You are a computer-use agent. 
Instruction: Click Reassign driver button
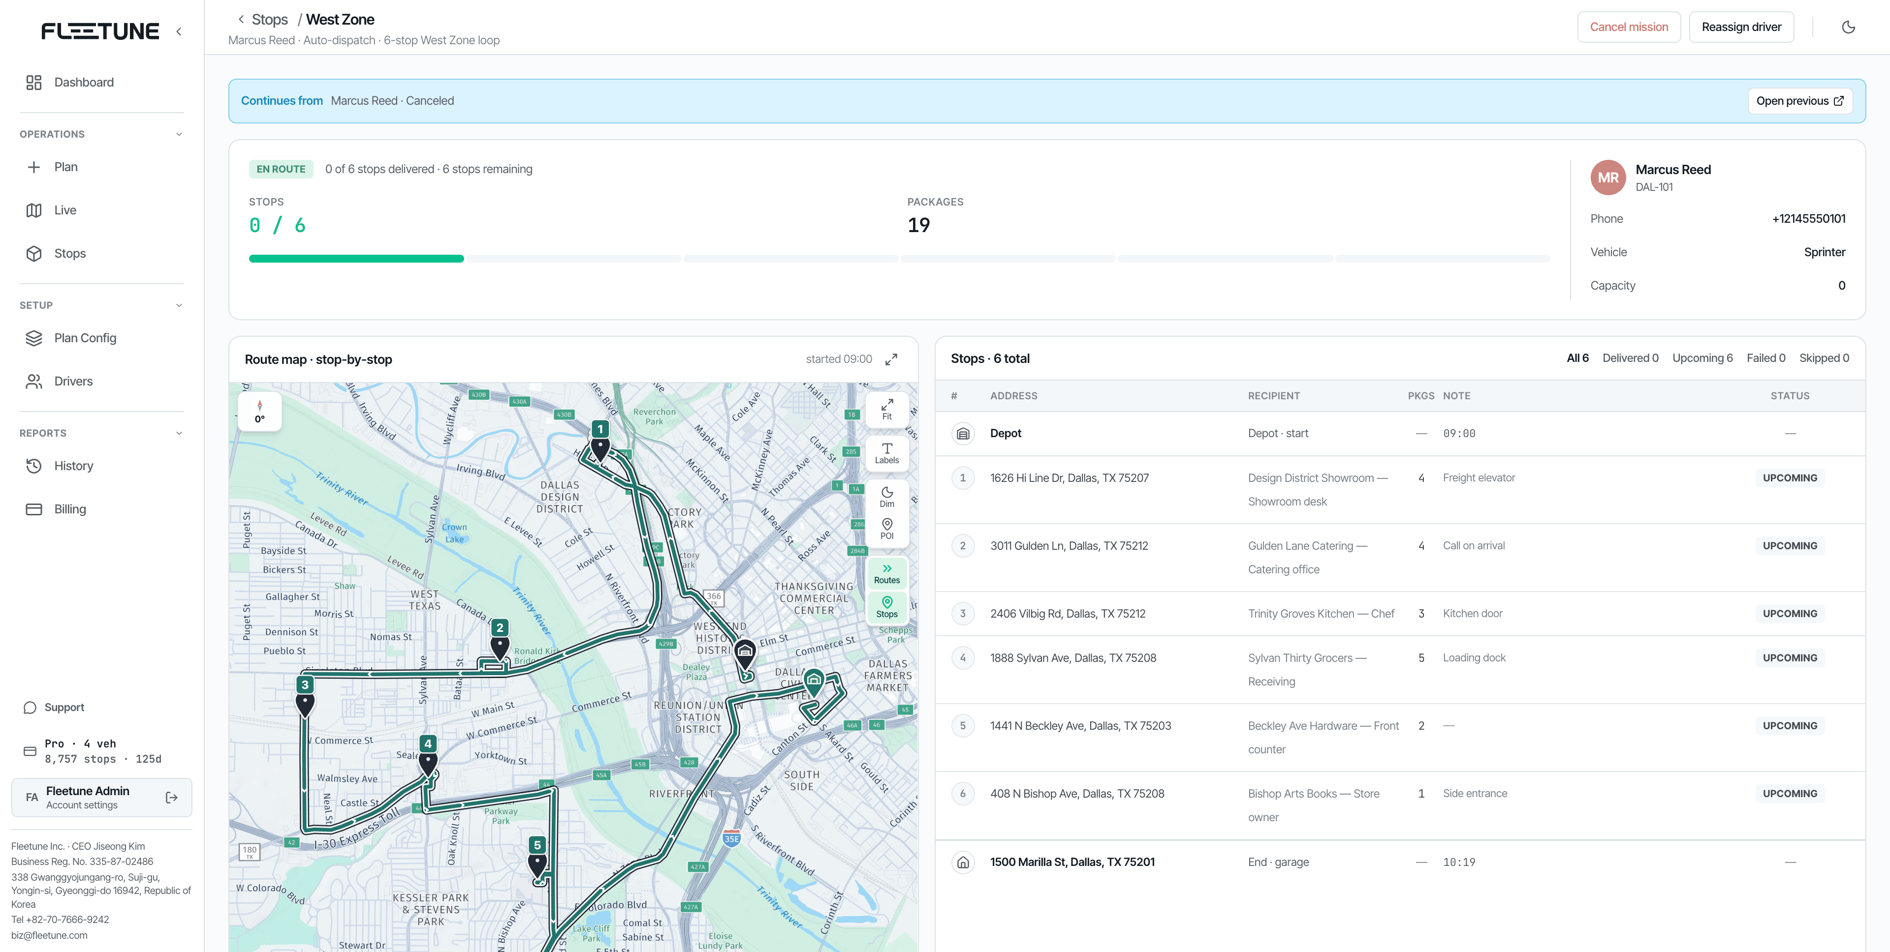1741,27
